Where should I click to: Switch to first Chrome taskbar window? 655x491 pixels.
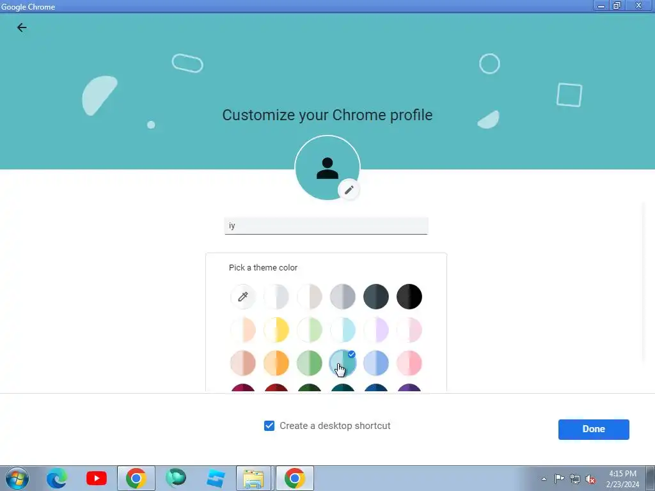[136, 478]
